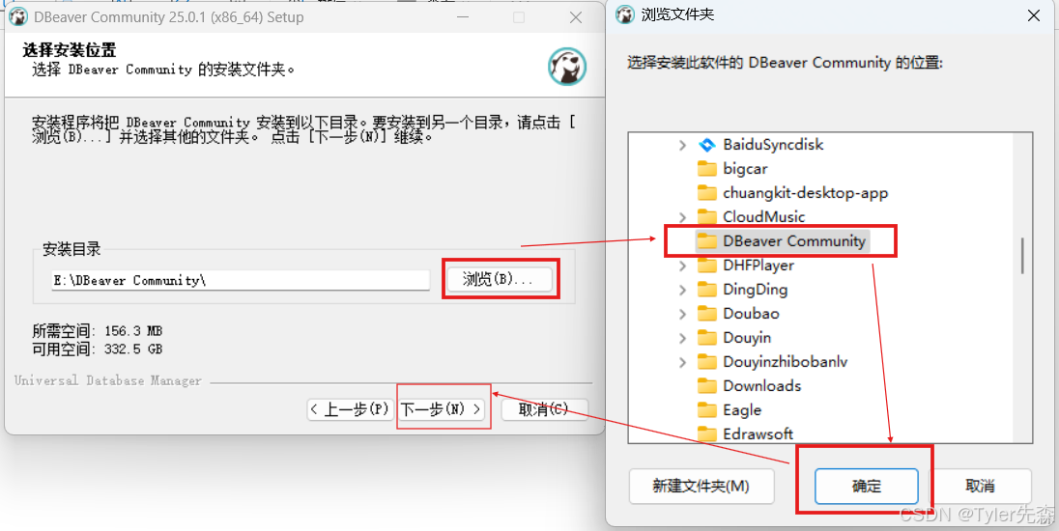
Task: Select the Eagle folder name
Action: click(x=741, y=410)
